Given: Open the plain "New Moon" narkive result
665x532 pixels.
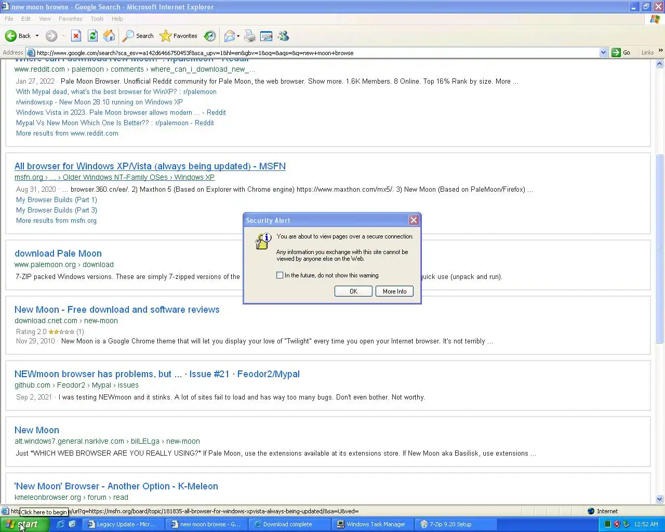Looking at the screenshot, I should pos(37,430).
